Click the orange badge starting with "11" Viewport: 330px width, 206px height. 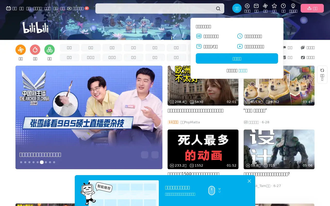click(x=173, y=122)
